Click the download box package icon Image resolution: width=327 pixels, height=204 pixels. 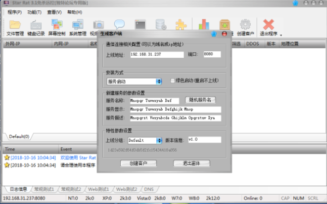[225, 25]
